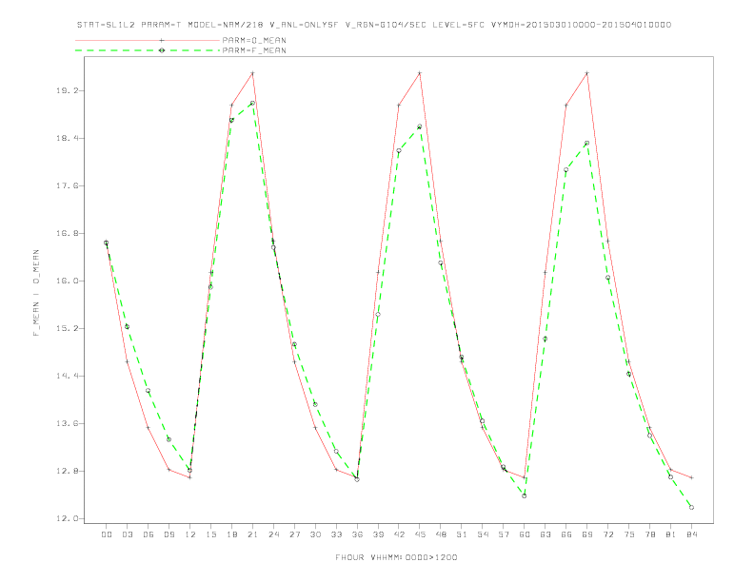The image size is (754, 582).
Task: Click the 75 forecast hour tick label
Action: (629, 534)
